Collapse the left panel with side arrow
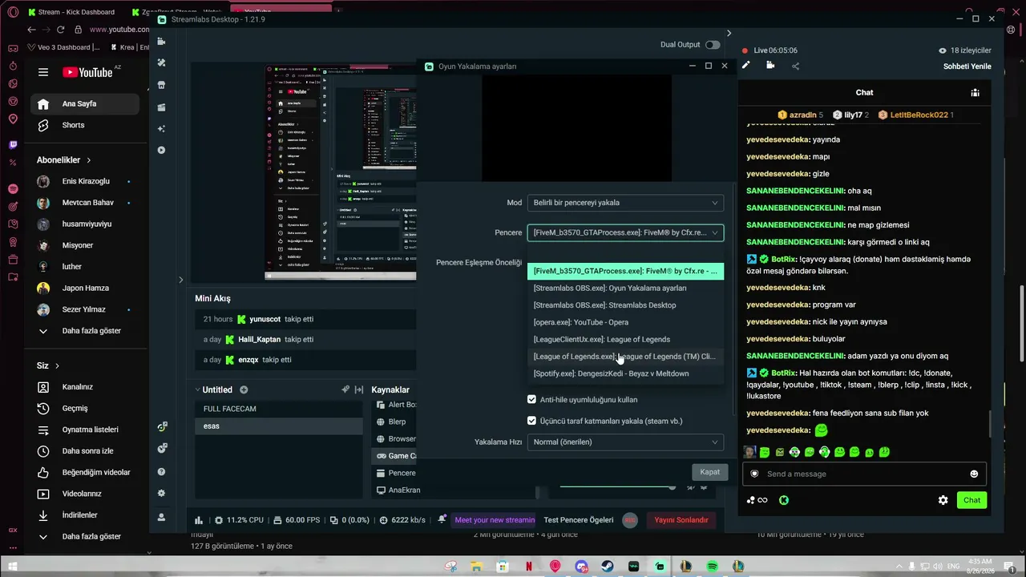Viewport: 1026px width, 577px height. (x=180, y=280)
